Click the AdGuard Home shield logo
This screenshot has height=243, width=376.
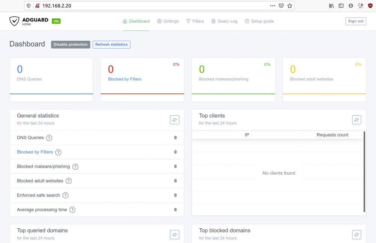pos(14,21)
